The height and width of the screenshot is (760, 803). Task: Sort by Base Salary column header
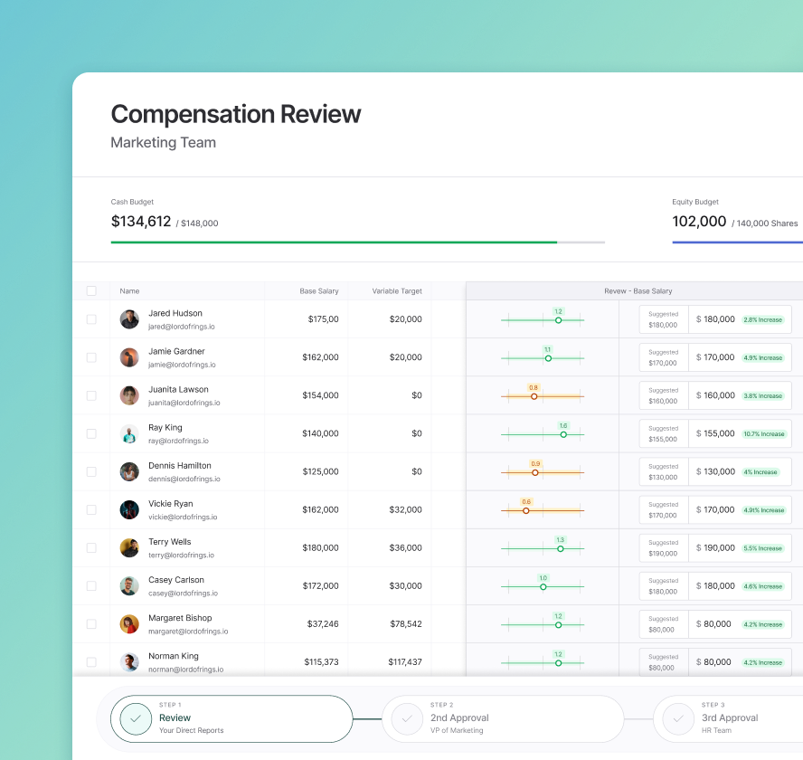tap(319, 291)
